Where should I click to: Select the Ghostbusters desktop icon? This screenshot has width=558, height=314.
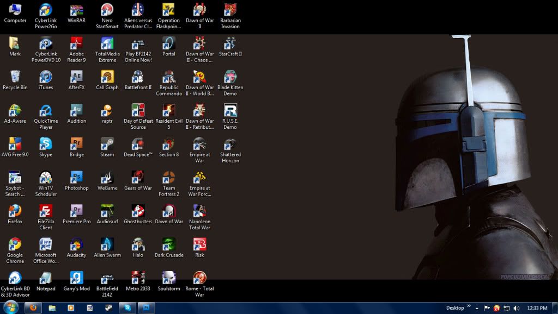(x=138, y=214)
